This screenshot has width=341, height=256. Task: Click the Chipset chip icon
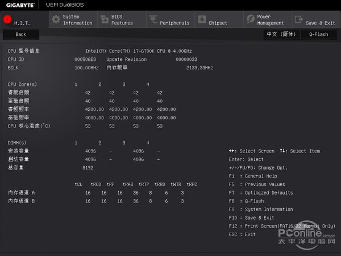click(x=202, y=19)
